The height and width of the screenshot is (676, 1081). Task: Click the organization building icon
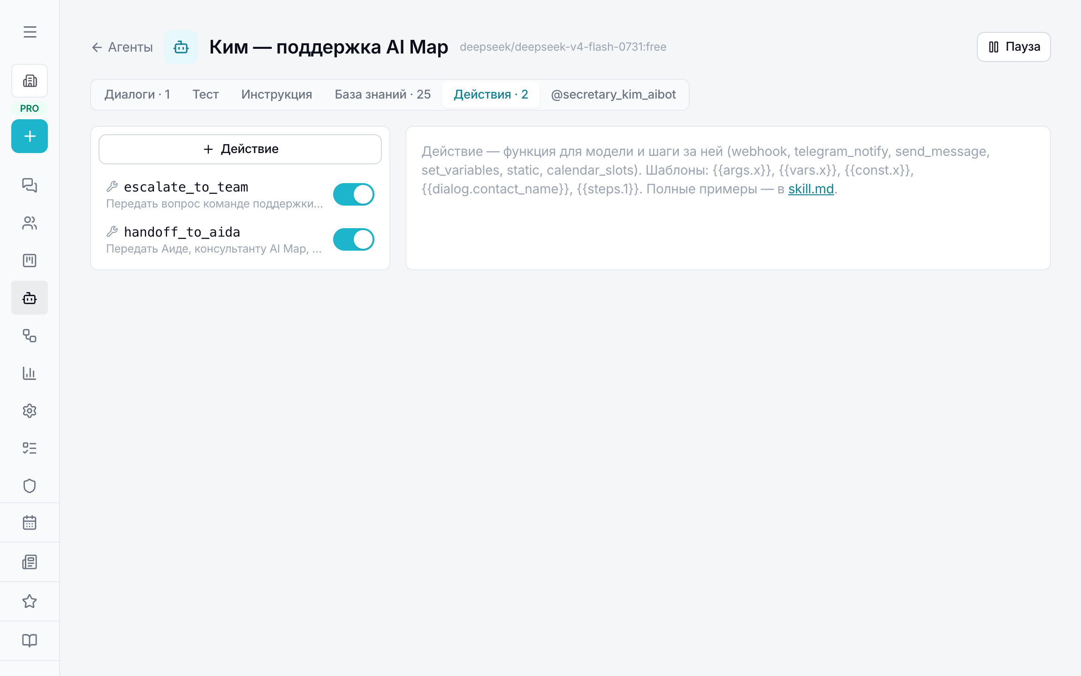click(30, 81)
